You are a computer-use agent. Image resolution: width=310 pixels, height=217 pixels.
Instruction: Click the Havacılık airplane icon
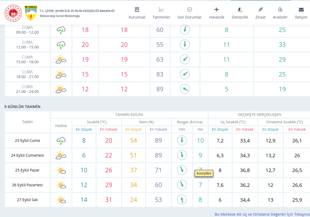tap(217, 10)
